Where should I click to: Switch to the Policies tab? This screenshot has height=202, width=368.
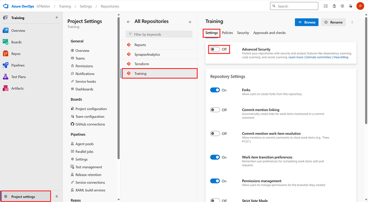(x=227, y=33)
